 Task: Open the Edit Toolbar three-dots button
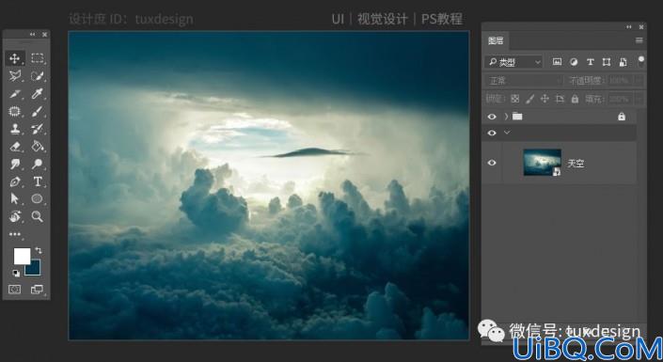click(x=15, y=234)
